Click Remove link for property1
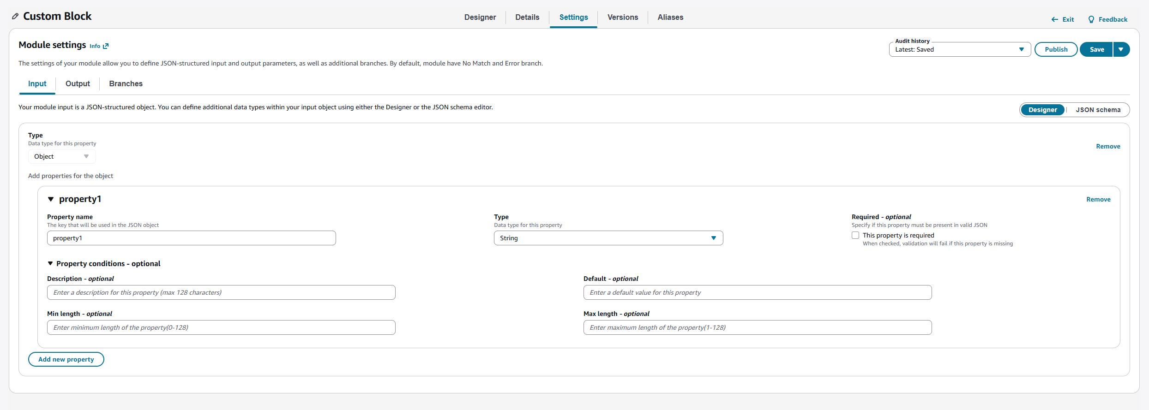Viewport: 1149px width, 410px height. 1098,199
